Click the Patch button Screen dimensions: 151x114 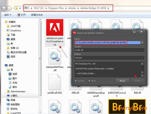coord(138,81)
